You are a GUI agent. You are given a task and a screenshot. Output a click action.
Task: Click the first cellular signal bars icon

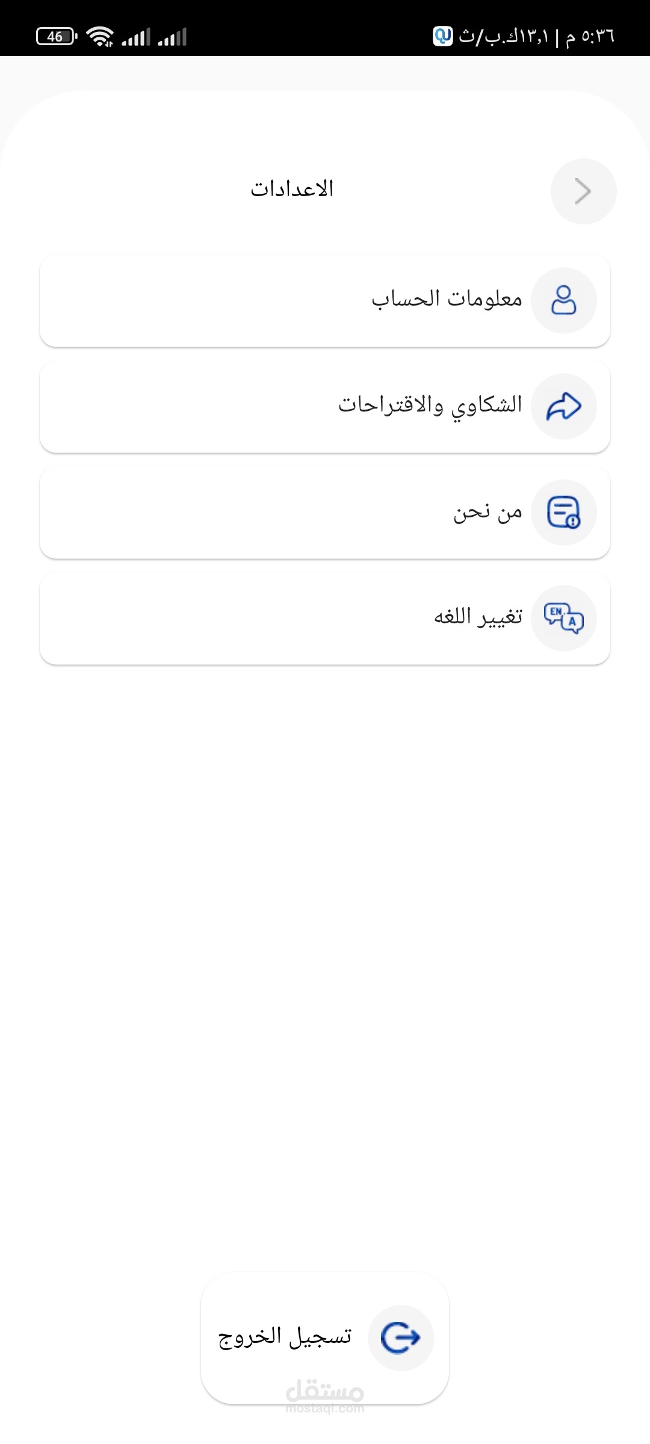(x=136, y=37)
